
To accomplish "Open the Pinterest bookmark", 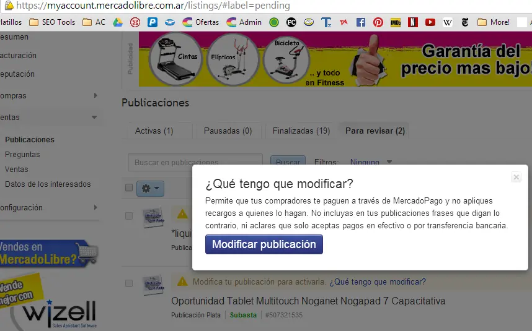I will click(x=378, y=22).
